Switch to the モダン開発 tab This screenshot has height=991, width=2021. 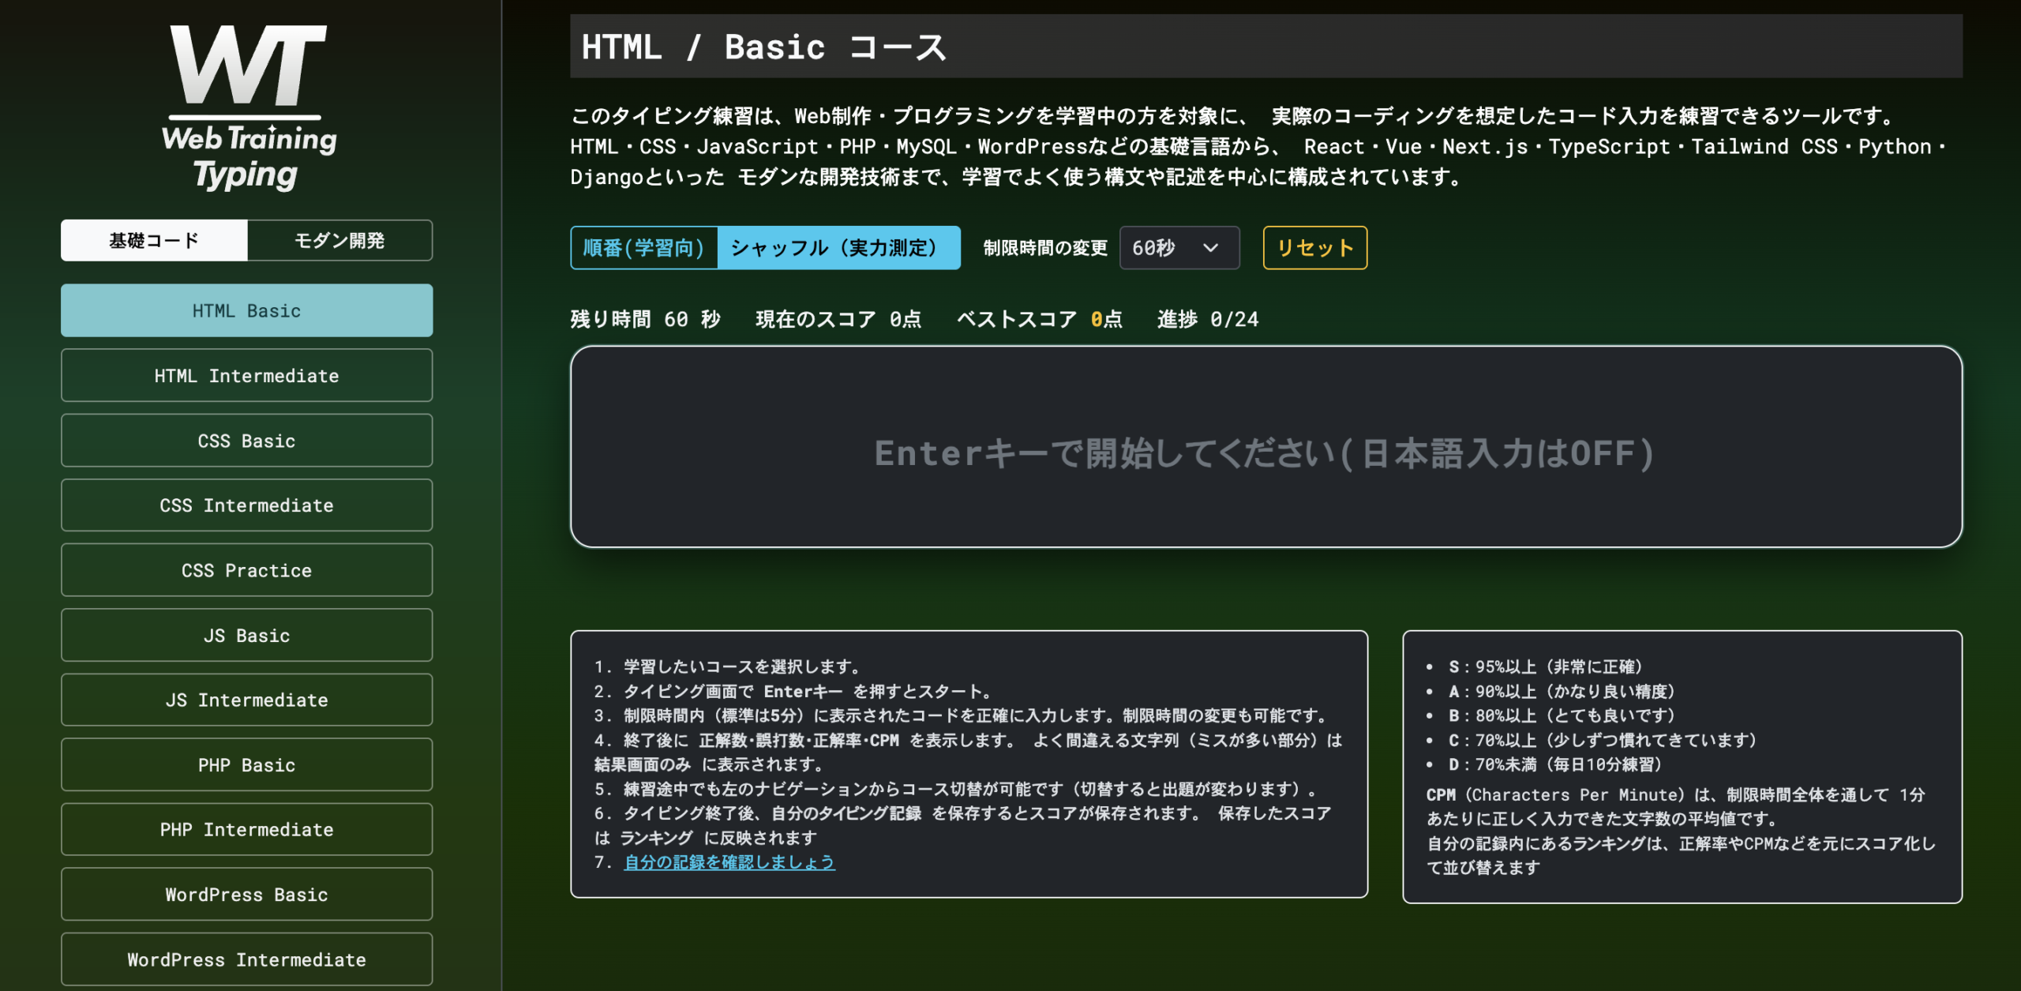pyautogui.click(x=339, y=240)
